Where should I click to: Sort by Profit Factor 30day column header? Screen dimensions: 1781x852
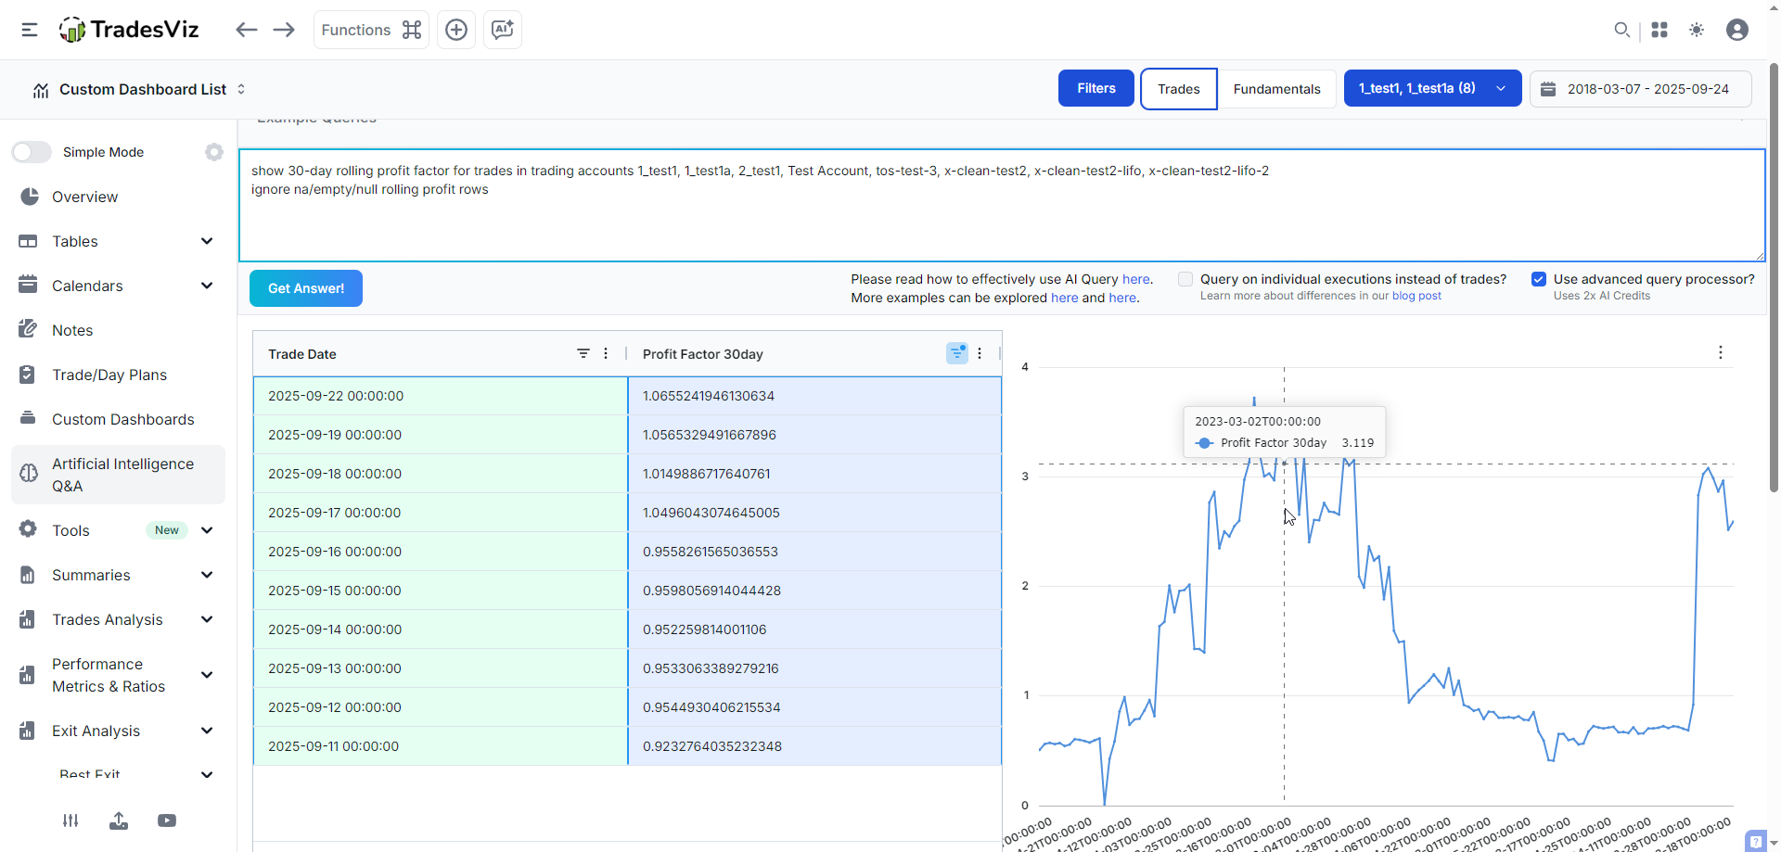(703, 354)
